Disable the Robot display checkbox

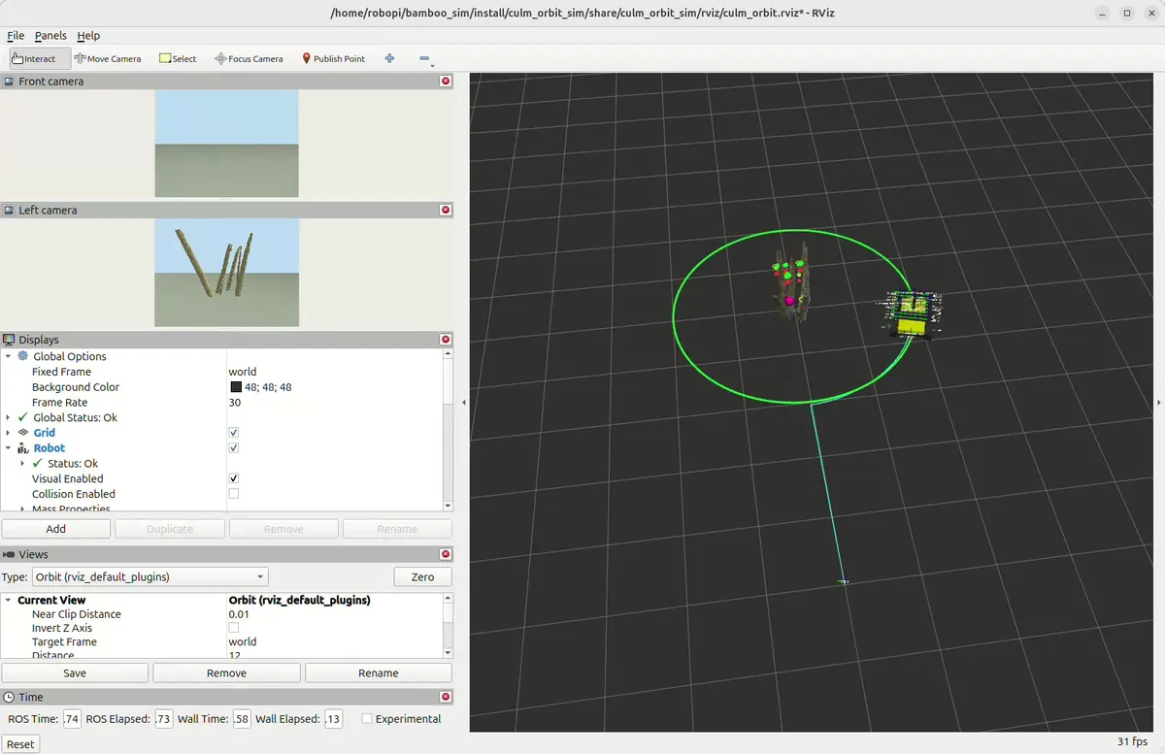[x=233, y=448]
